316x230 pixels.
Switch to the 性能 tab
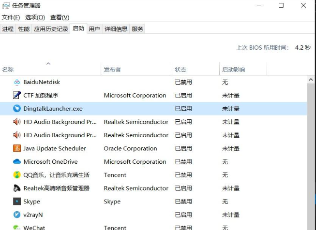point(24,29)
